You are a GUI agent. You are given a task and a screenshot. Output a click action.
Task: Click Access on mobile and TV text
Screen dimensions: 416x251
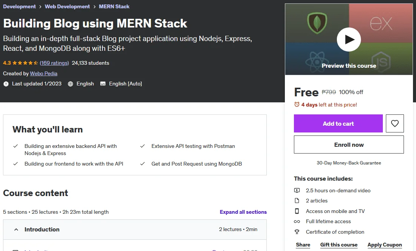pyautogui.click(x=335, y=211)
